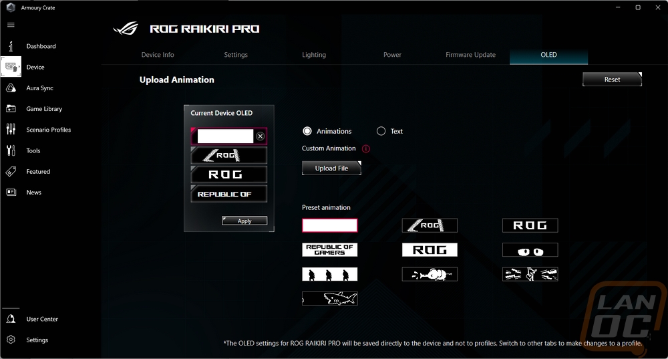Expand the hamburger sidebar menu
This screenshot has height=359, width=668.
pyautogui.click(x=11, y=25)
